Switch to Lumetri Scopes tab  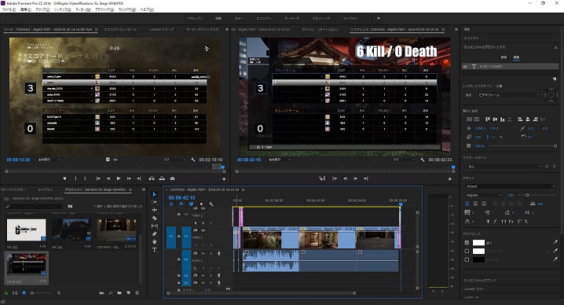point(161,30)
